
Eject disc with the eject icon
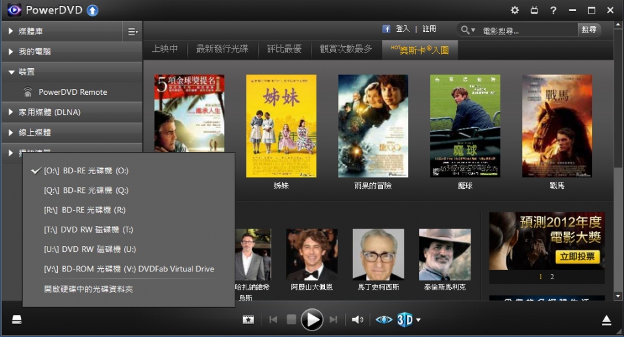tap(606, 319)
